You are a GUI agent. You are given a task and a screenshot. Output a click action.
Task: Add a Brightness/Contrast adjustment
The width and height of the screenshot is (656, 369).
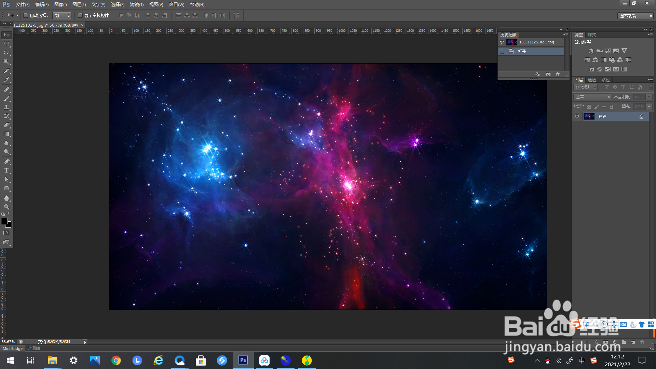coord(591,51)
